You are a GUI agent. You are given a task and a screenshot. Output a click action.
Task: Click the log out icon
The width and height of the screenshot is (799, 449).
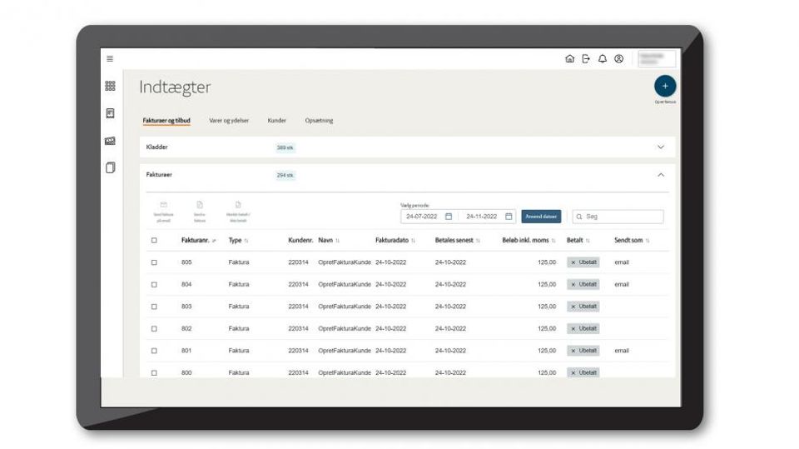pyautogui.click(x=586, y=58)
